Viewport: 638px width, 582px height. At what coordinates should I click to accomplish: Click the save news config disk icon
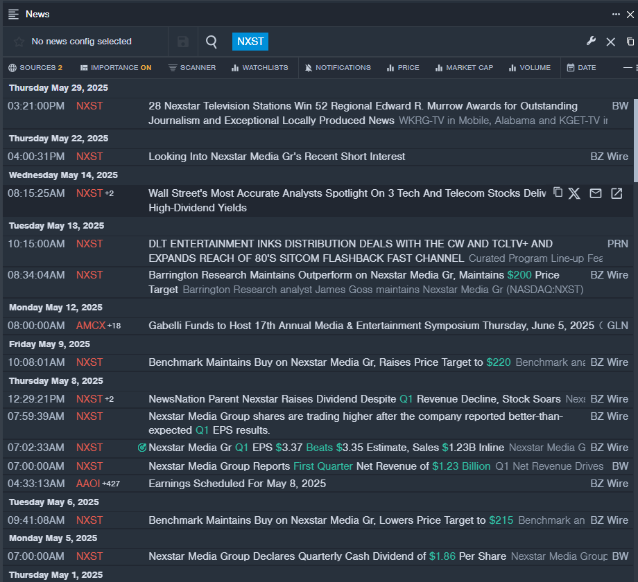point(182,42)
